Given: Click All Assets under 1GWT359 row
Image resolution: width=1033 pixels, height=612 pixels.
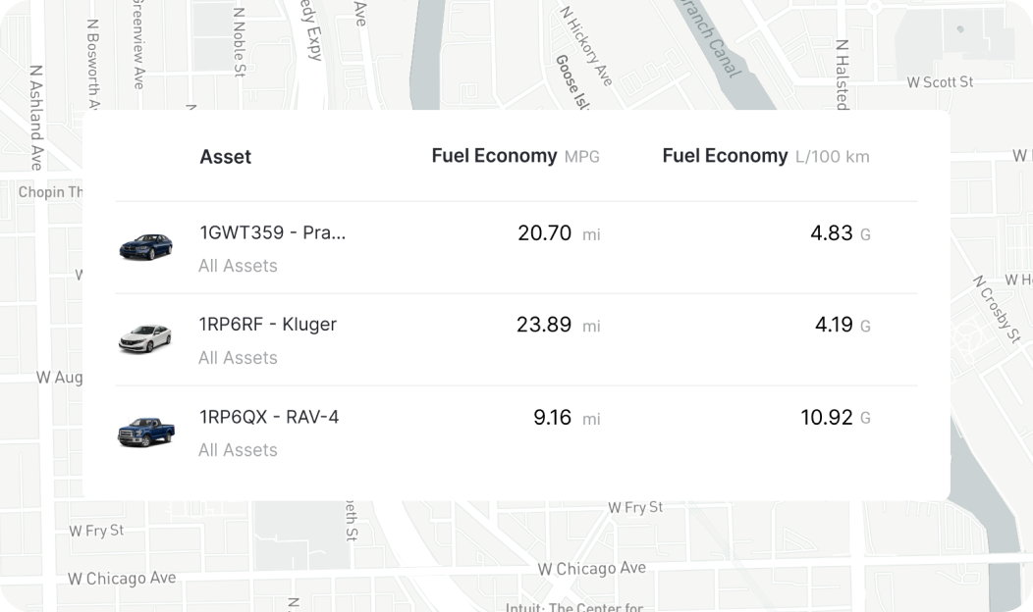Looking at the screenshot, I should click(x=238, y=266).
